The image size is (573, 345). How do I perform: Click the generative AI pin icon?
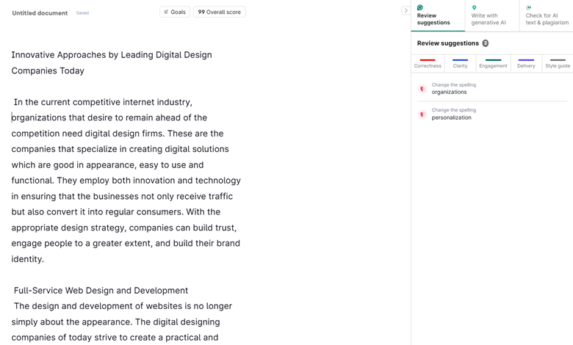click(x=475, y=8)
